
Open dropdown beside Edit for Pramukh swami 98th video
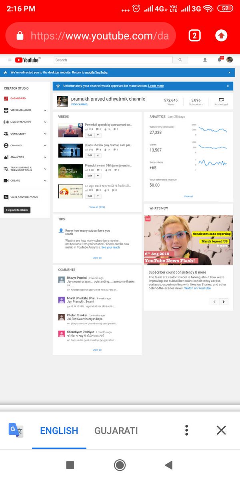tap(98, 176)
